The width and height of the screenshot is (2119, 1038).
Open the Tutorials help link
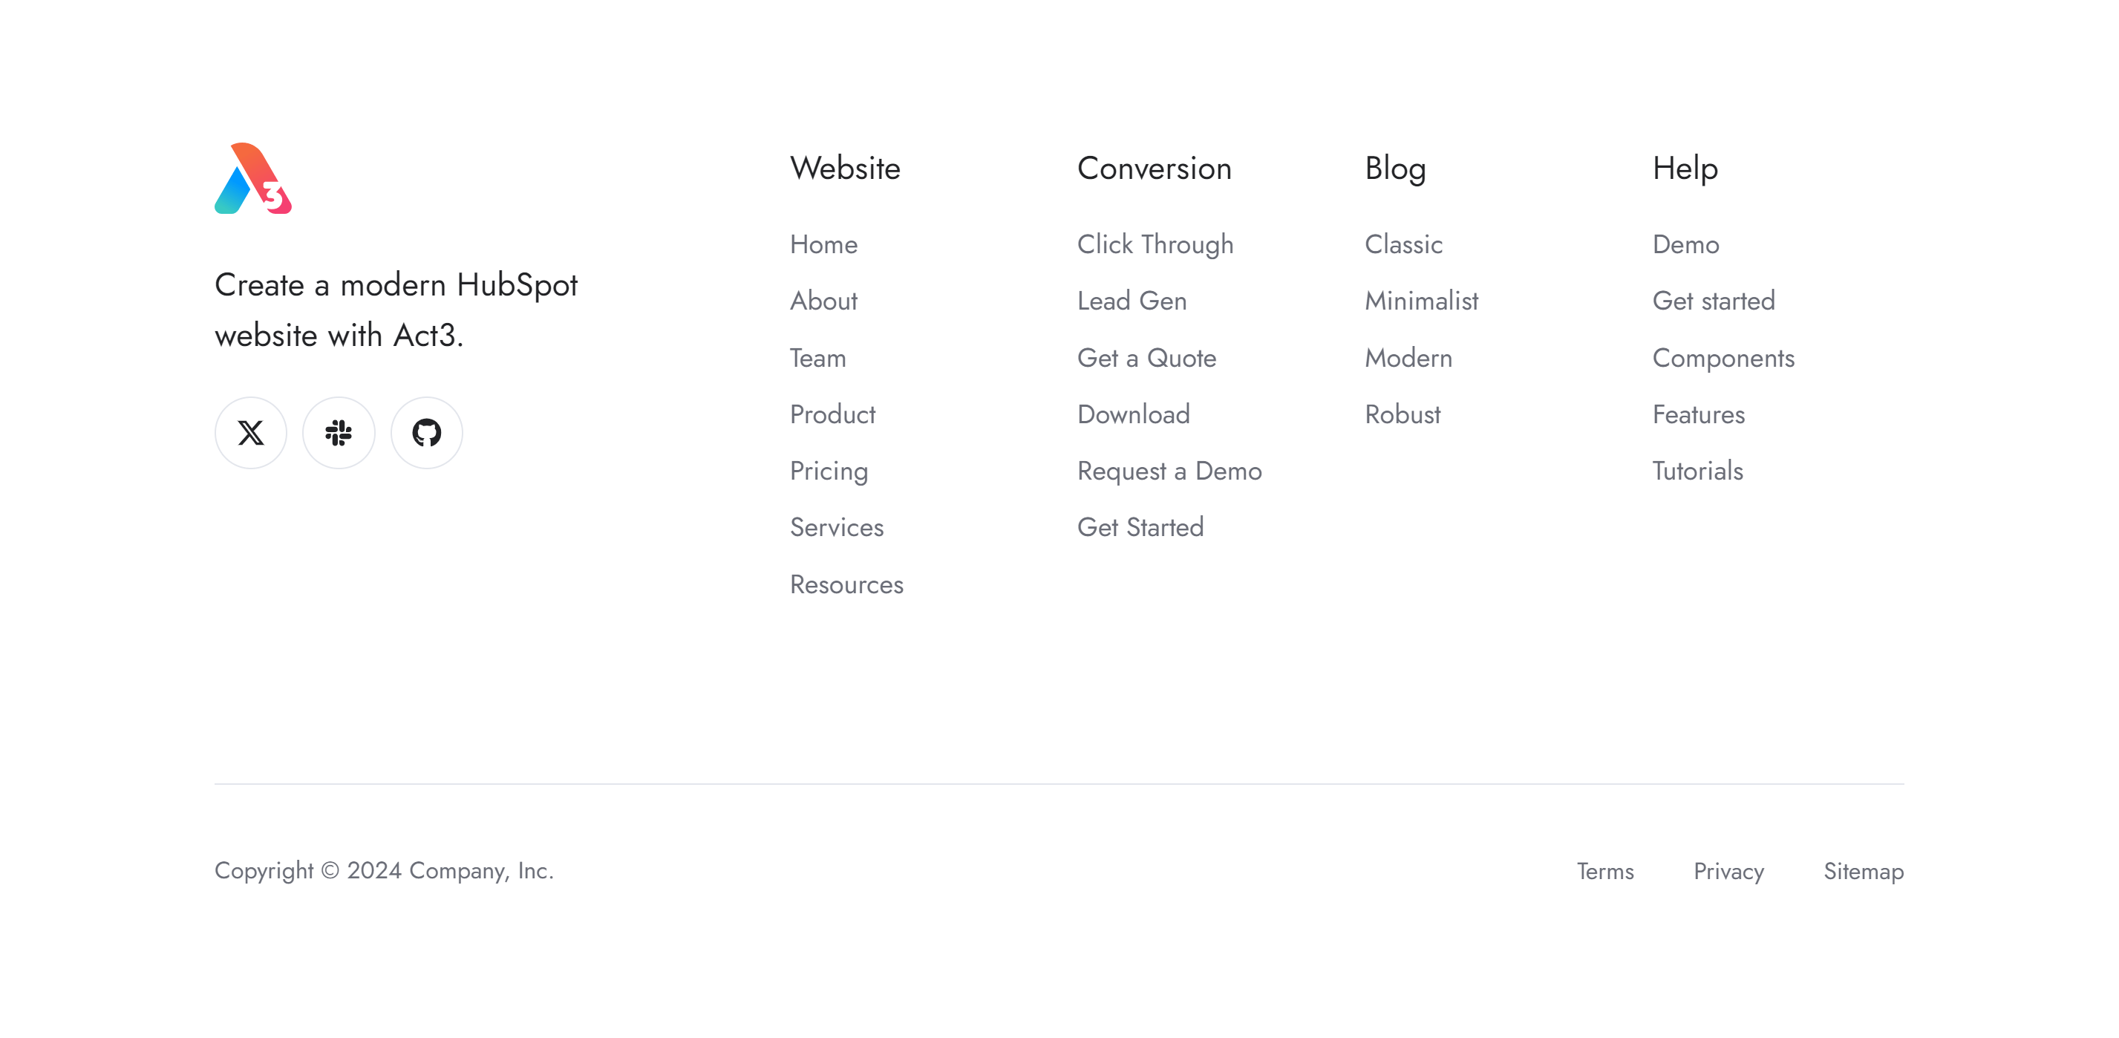pyautogui.click(x=1698, y=471)
